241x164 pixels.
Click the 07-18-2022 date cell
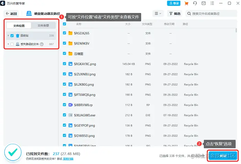pos(170,115)
